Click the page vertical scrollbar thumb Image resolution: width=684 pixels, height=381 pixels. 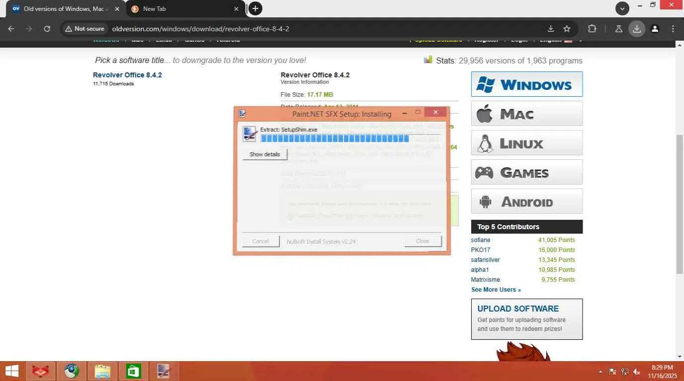680,204
